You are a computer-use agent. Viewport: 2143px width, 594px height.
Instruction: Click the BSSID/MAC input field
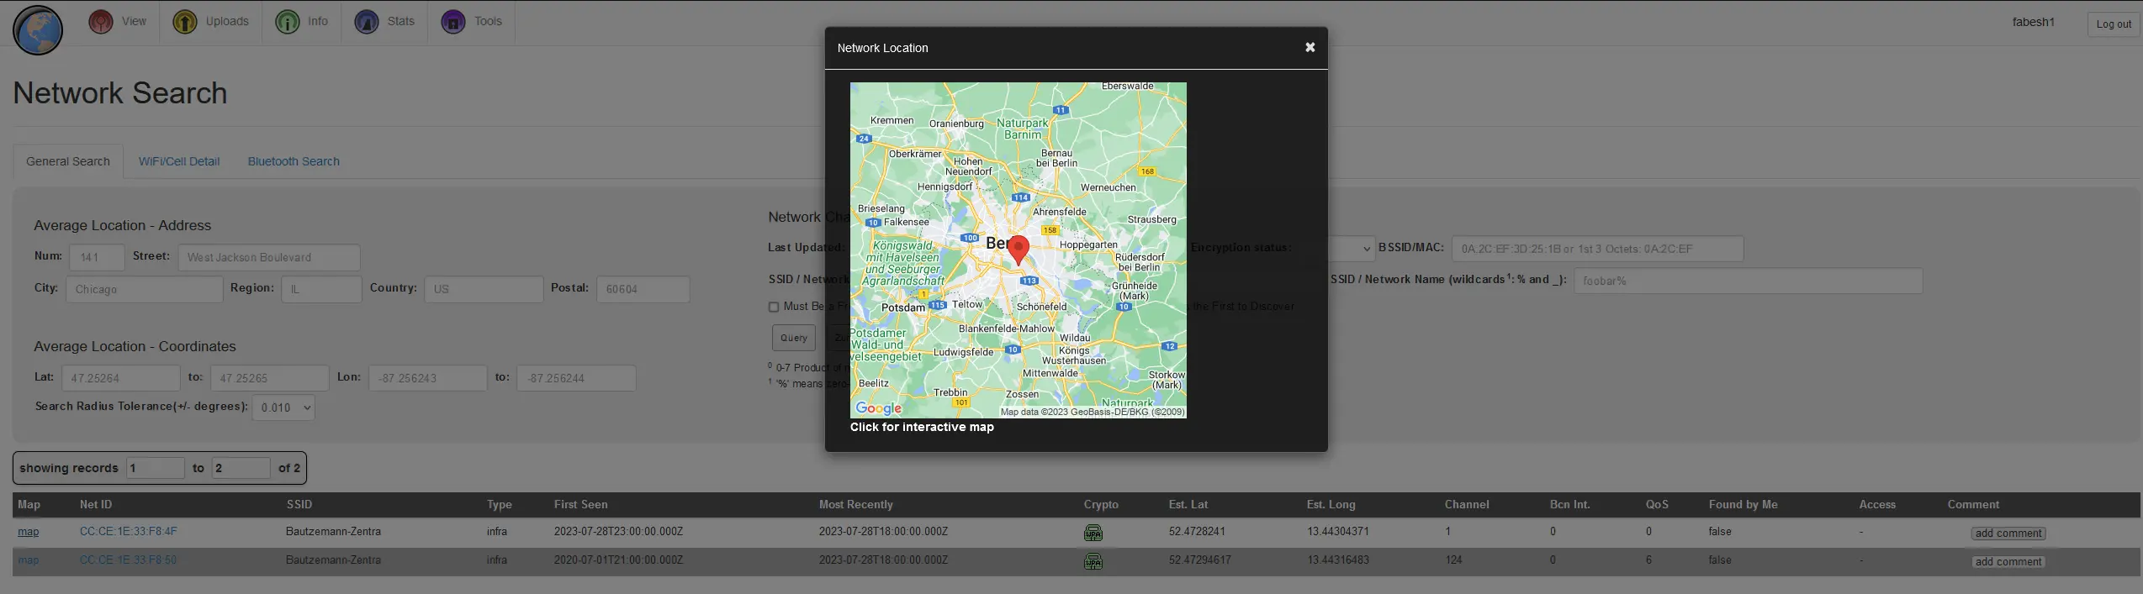pos(1596,249)
